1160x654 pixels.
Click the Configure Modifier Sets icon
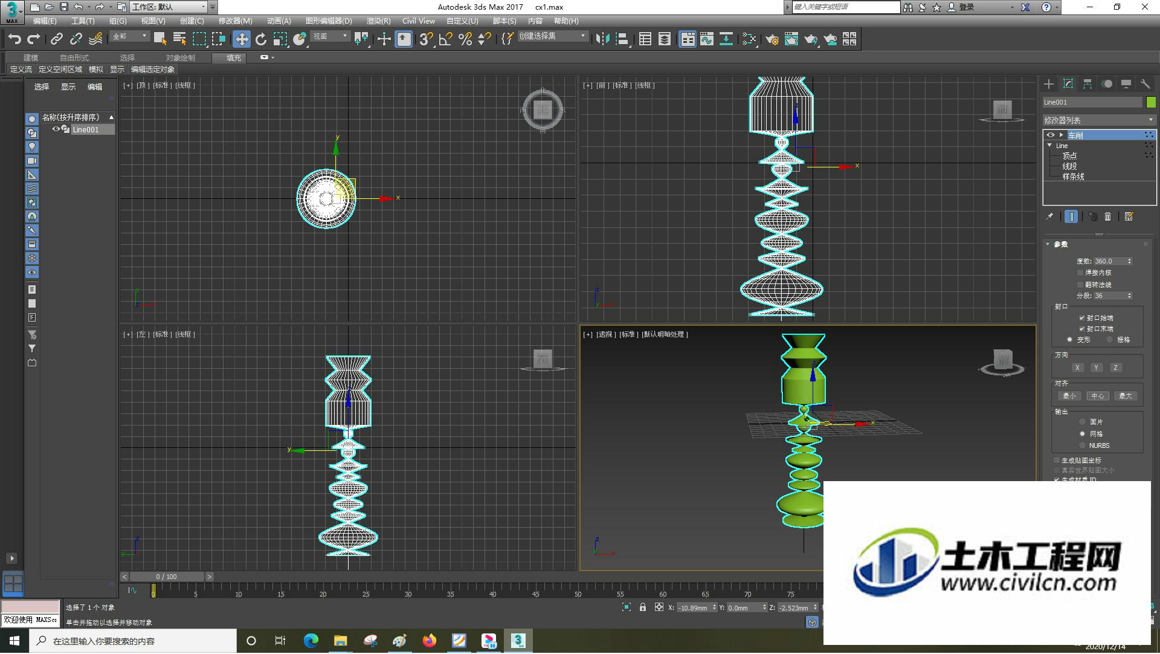pyautogui.click(x=1129, y=216)
